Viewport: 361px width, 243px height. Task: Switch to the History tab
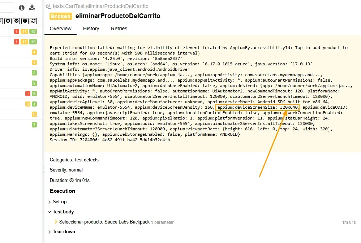91,29
